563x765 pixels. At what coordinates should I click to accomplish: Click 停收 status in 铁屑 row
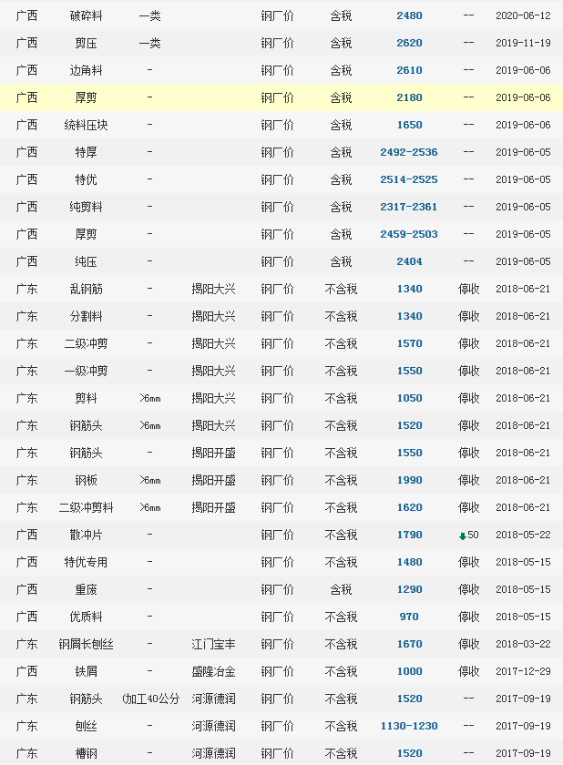(x=469, y=671)
